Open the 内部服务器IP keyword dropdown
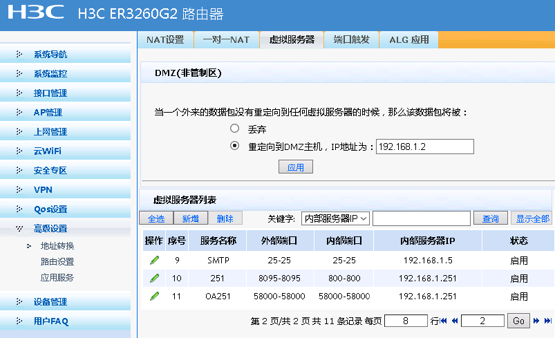Viewport: 555px width, 338px height. [x=336, y=218]
